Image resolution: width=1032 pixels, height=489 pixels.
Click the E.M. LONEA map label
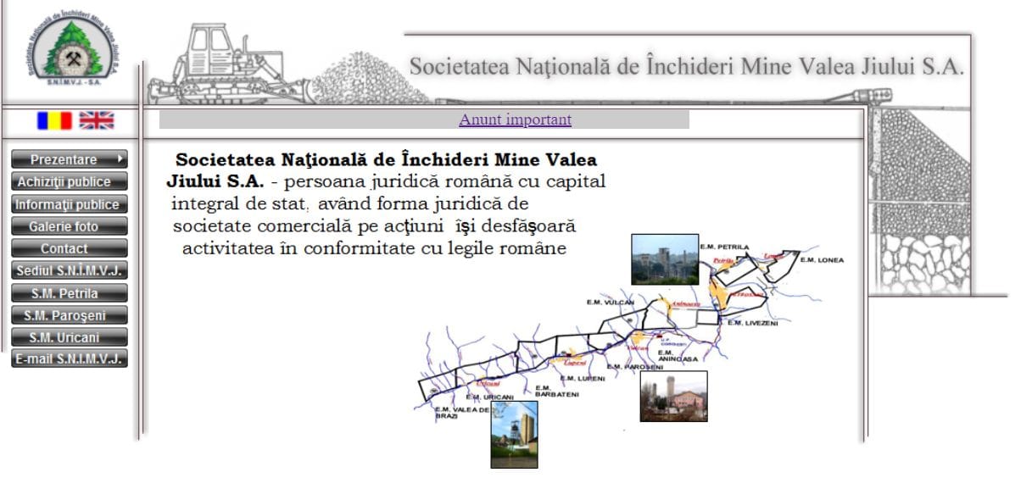(822, 260)
